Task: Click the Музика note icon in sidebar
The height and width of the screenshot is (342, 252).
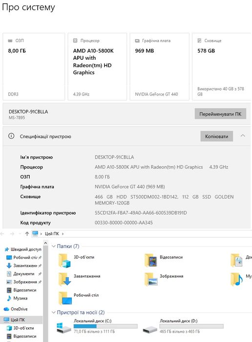Action: (x=9, y=298)
